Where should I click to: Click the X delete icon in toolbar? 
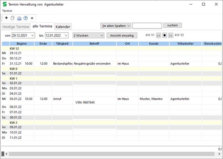(x=32, y=18)
